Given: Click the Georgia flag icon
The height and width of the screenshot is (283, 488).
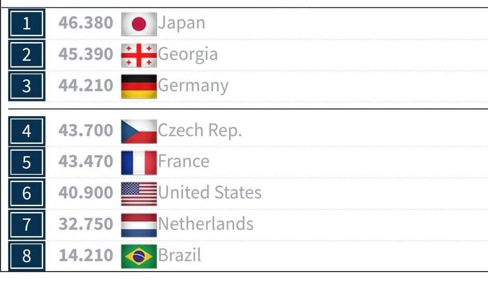Looking at the screenshot, I should [x=139, y=56].
